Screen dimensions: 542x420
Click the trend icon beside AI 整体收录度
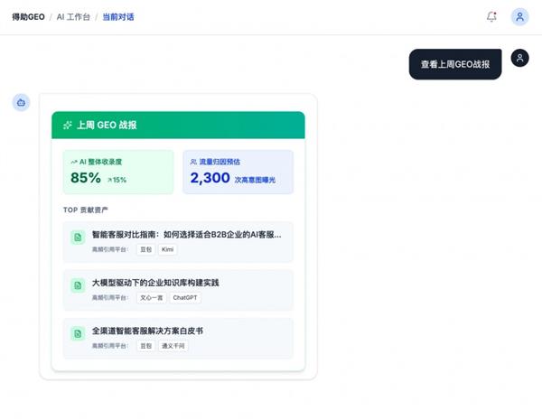[73, 162]
